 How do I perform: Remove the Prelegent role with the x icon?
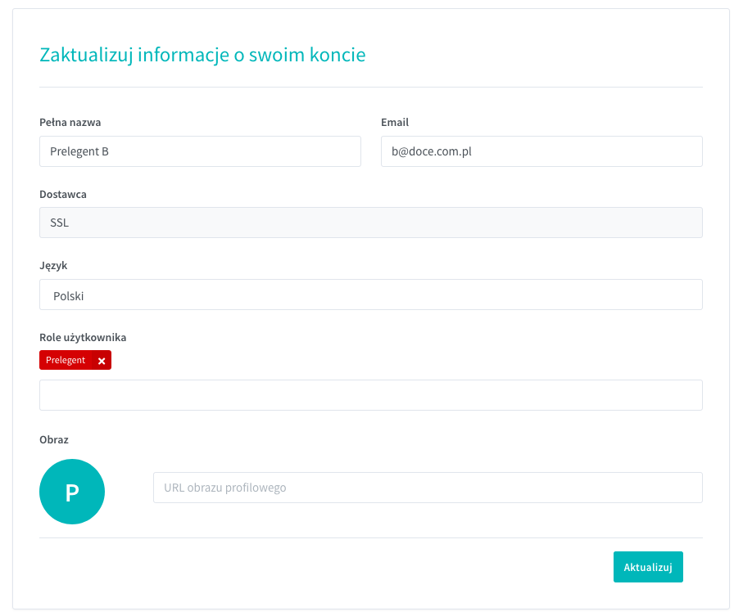coord(102,361)
